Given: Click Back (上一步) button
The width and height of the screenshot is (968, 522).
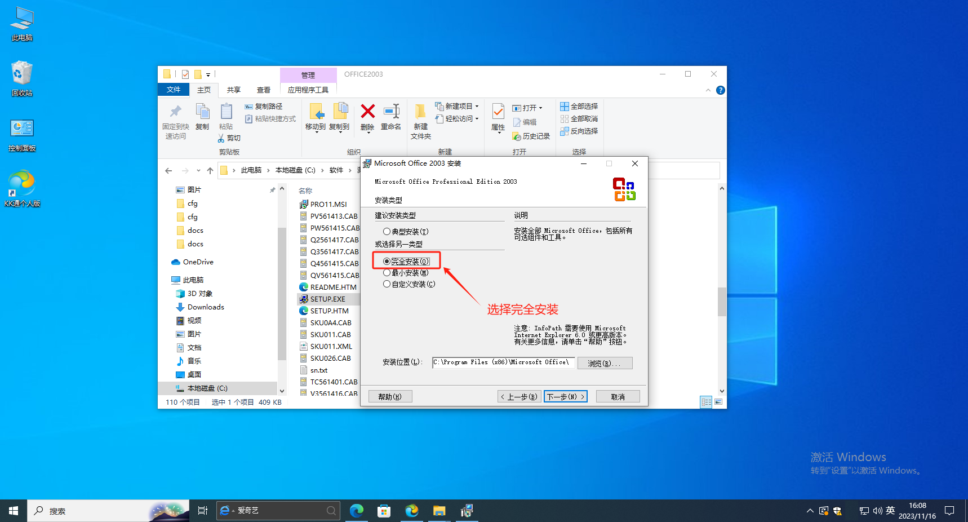Looking at the screenshot, I should click(x=519, y=397).
